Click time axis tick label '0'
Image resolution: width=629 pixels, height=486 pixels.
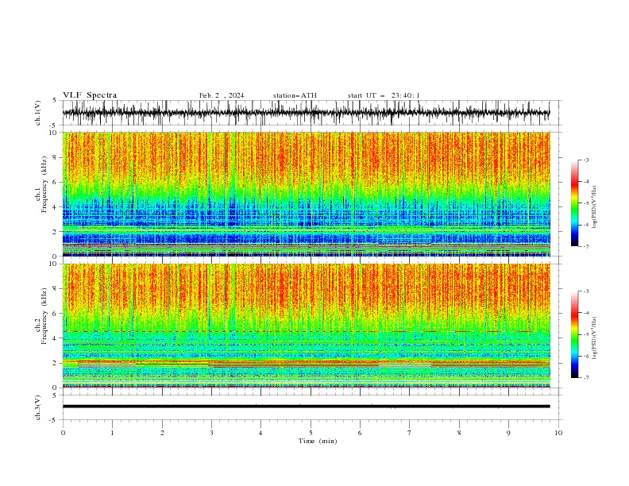click(63, 433)
